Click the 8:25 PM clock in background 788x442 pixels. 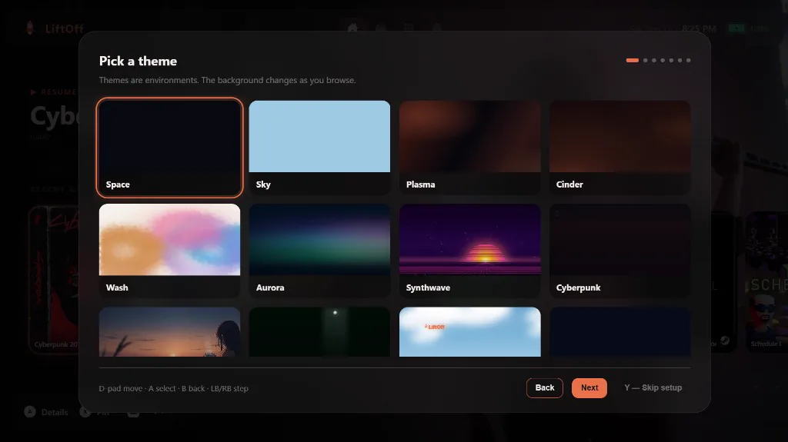click(x=699, y=28)
